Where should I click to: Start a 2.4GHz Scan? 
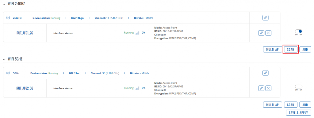coord(291,50)
